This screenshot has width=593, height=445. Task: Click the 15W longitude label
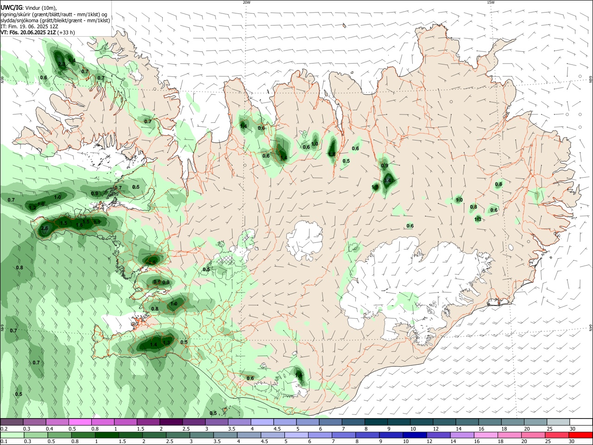pos(491,2)
